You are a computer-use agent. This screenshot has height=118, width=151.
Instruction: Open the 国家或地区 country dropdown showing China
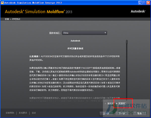[85, 33]
